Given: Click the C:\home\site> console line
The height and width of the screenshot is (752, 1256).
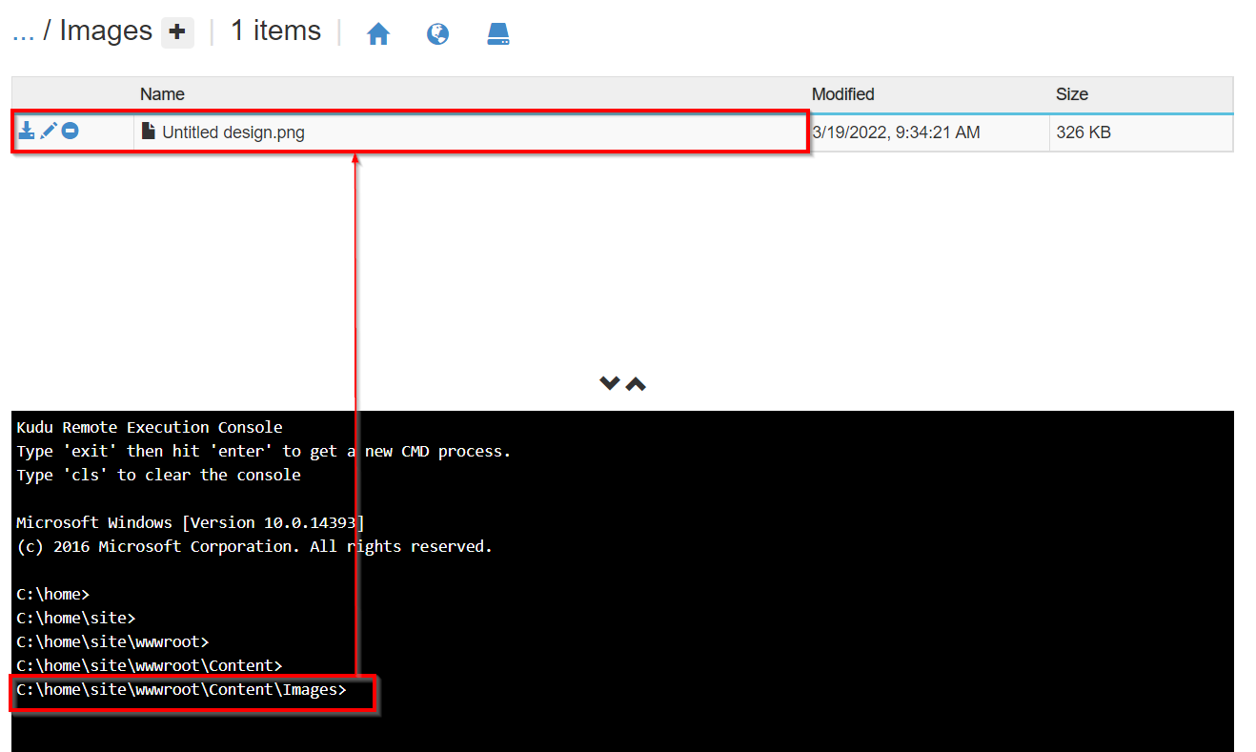Looking at the screenshot, I should tap(76, 618).
